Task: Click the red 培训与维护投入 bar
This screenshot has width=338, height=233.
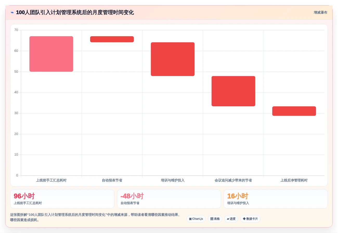Action: click(173, 59)
